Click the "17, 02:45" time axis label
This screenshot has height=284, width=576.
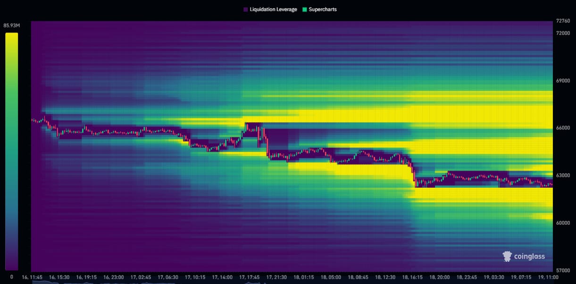tap(141, 277)
